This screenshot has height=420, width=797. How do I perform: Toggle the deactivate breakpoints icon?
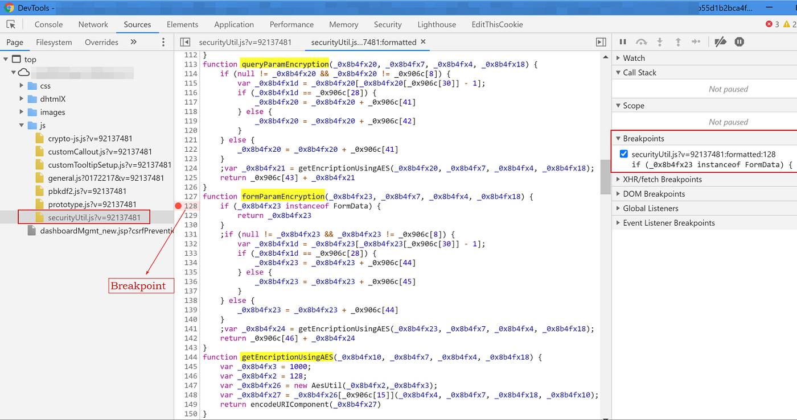(720, 42)
